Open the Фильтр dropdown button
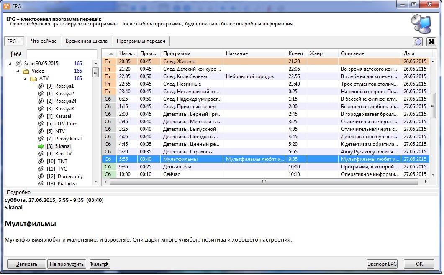 click(x=100, y=264)
